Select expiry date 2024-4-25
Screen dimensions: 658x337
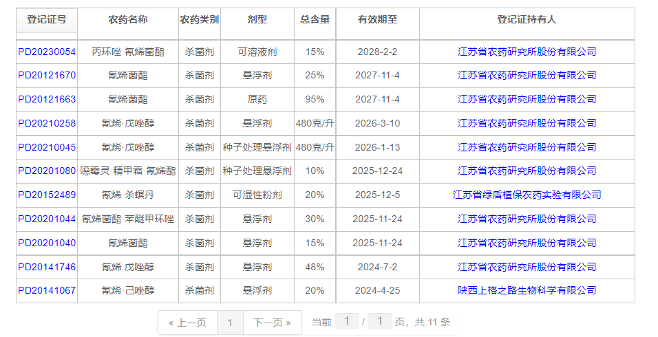click(x=378, y=290)
